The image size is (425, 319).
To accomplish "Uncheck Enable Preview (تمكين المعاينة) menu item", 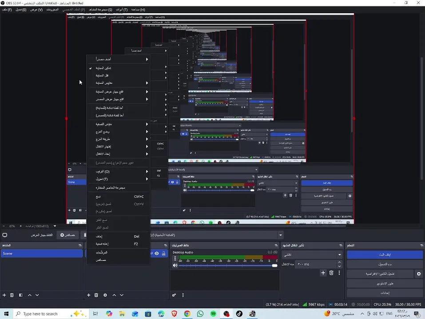I will 119,68.
